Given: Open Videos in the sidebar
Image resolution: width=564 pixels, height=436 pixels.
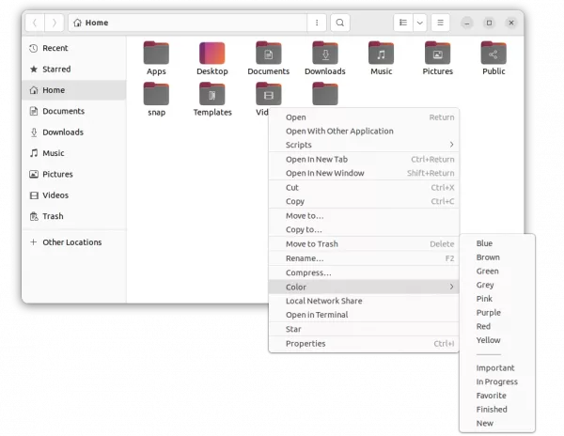Looking at the screenshot, I should [74, 195].
